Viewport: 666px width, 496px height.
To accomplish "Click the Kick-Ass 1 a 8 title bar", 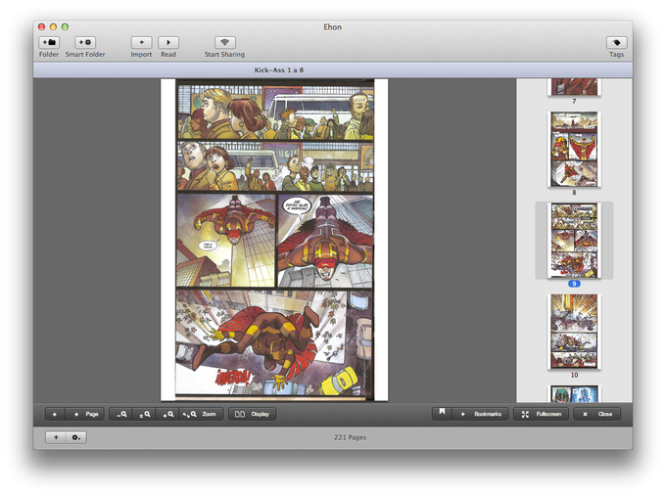I will point(333,70).
